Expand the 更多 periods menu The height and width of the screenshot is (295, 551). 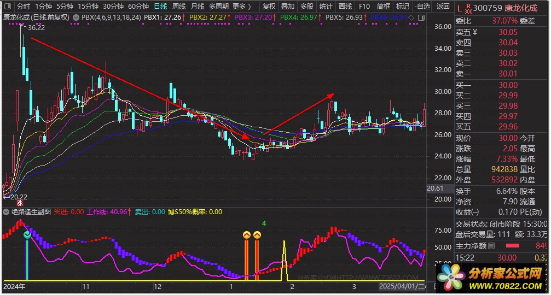pos(242,7)
